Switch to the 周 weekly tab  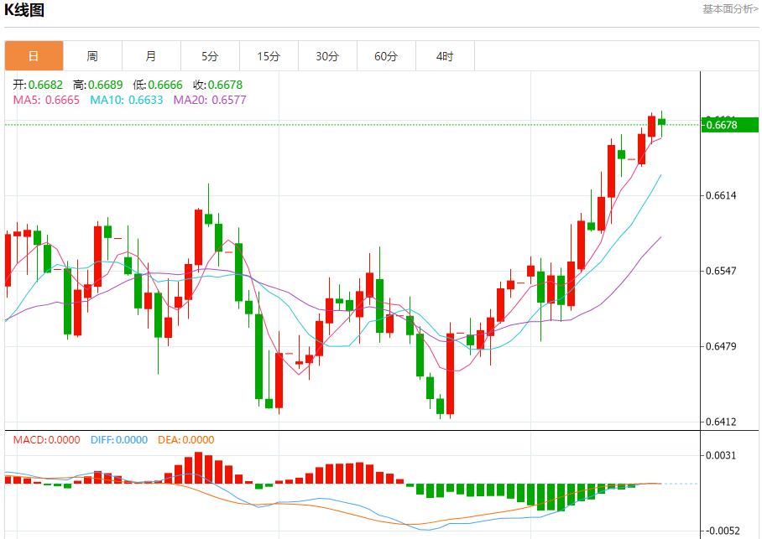(92, 56)
